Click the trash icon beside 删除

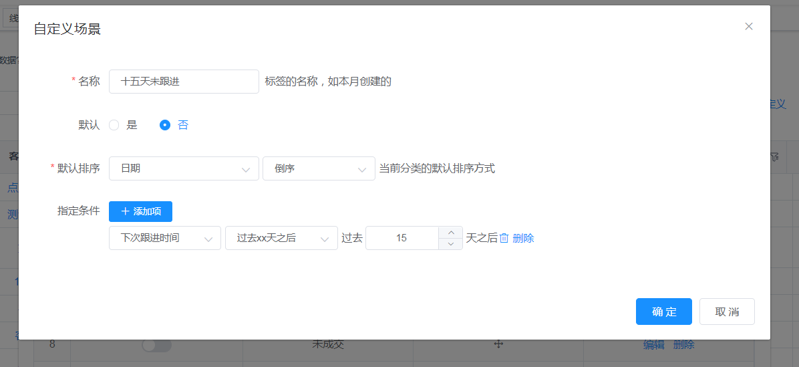coord(504,238)
